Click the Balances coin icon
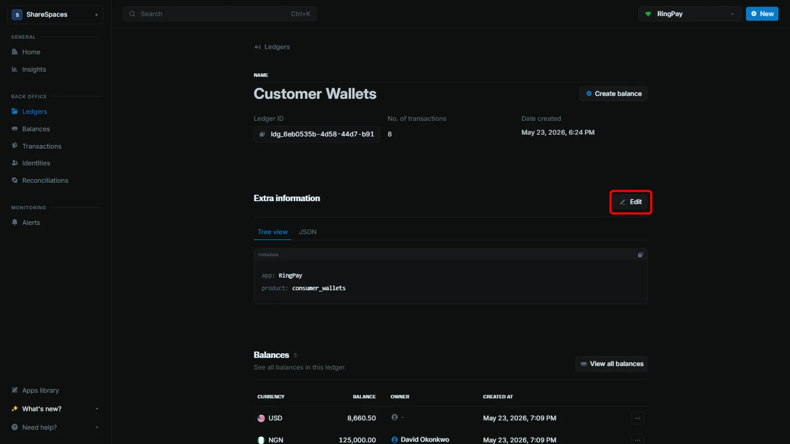Image resolution: width=790 pixels, height=444 pixels. point(15,129)
